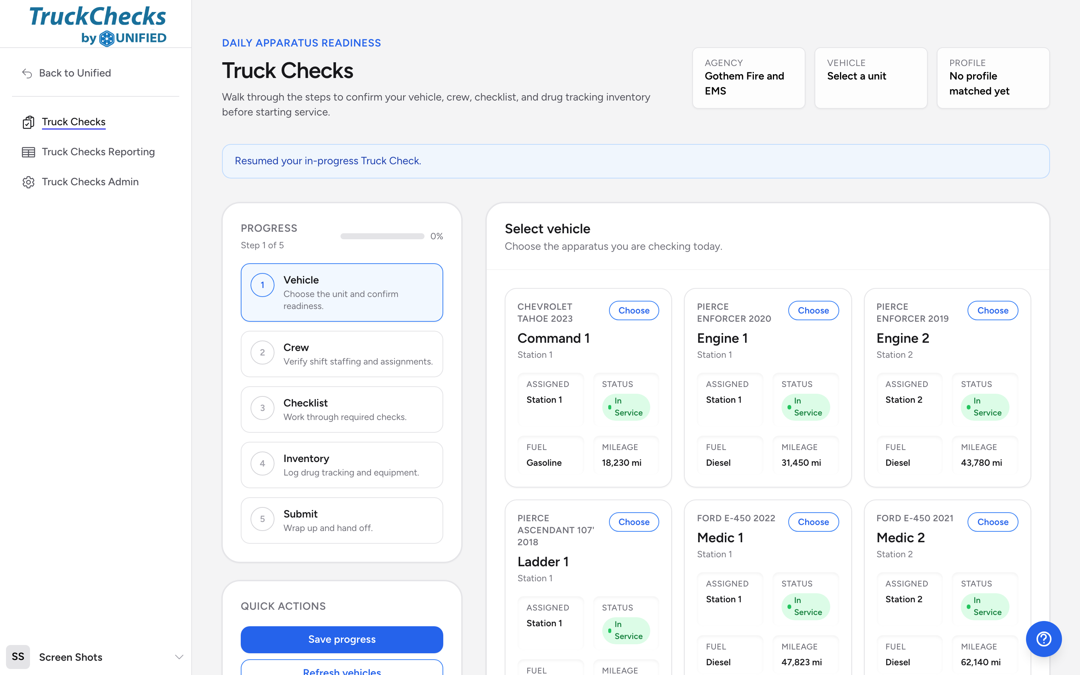Click the 62,140 mi mileage value
This screenshot has width=1080, height=675.
tap(981, 663)
